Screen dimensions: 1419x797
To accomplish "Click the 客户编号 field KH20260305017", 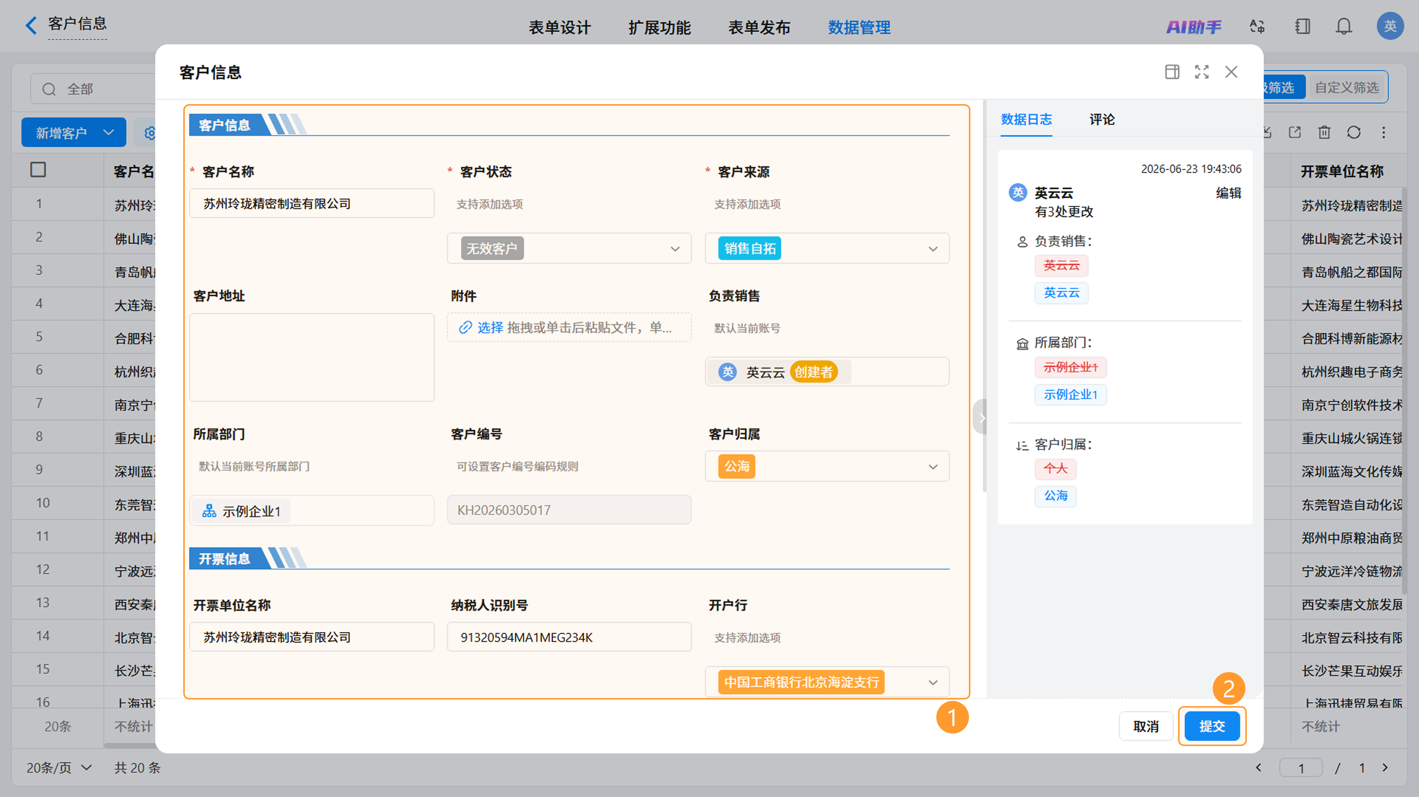I will pyautogui.click(x=569, y=510).
